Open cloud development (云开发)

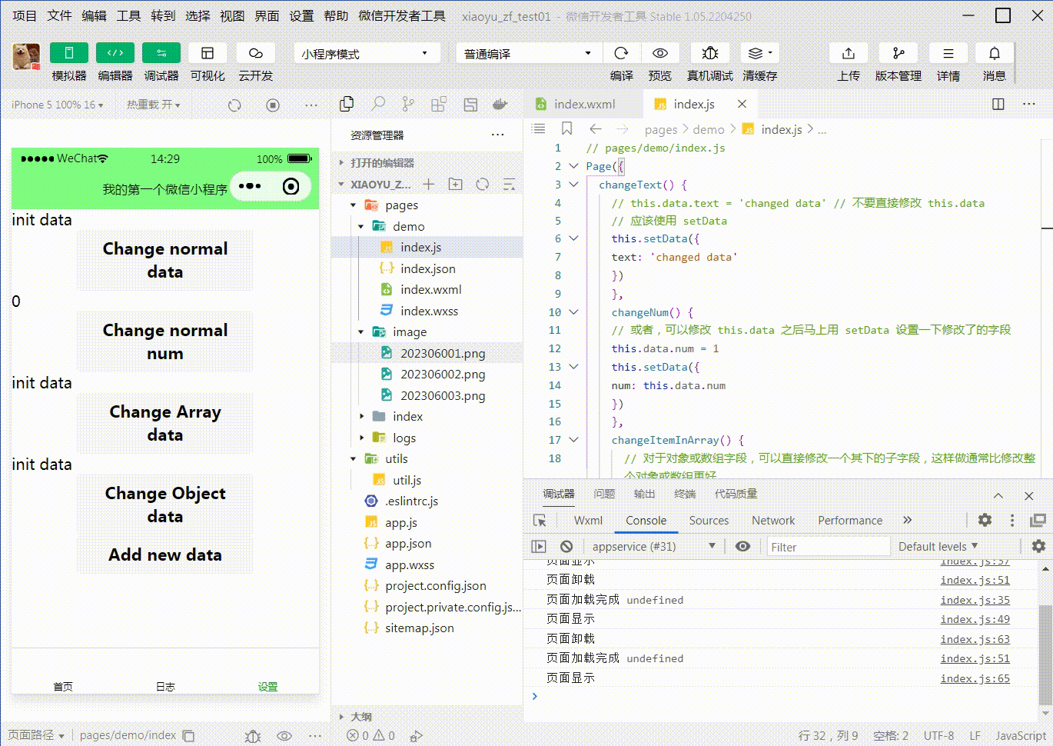[255, 53]
